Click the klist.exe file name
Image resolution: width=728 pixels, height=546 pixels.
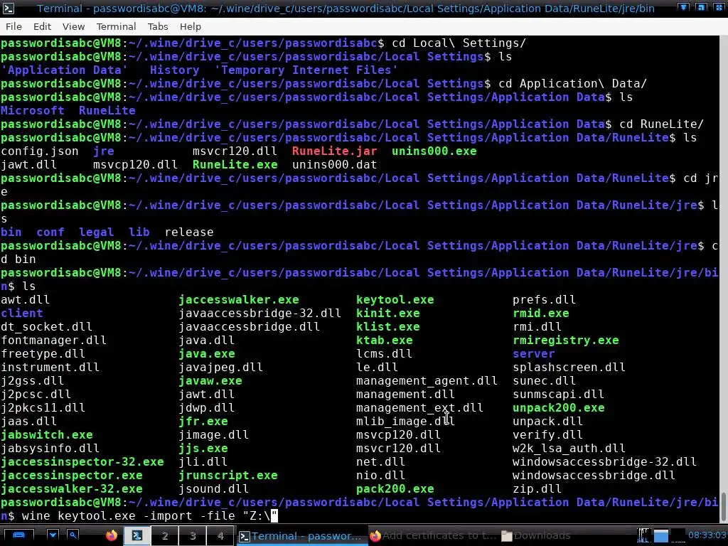(x=387, y=327)
